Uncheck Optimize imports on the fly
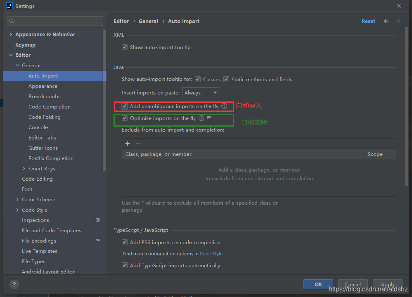 pos(125,118)
